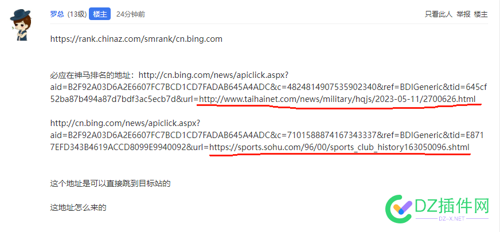Click the question text 这地址怎么来的
The height and width of the screenshot is (232, 500).
tap(79, 207)
